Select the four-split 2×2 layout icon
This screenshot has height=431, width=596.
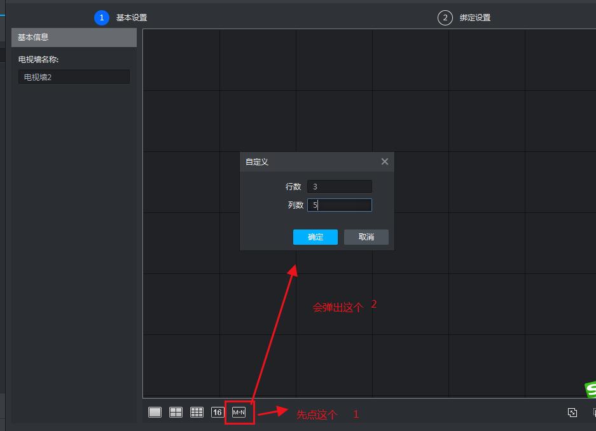point(176,412)
